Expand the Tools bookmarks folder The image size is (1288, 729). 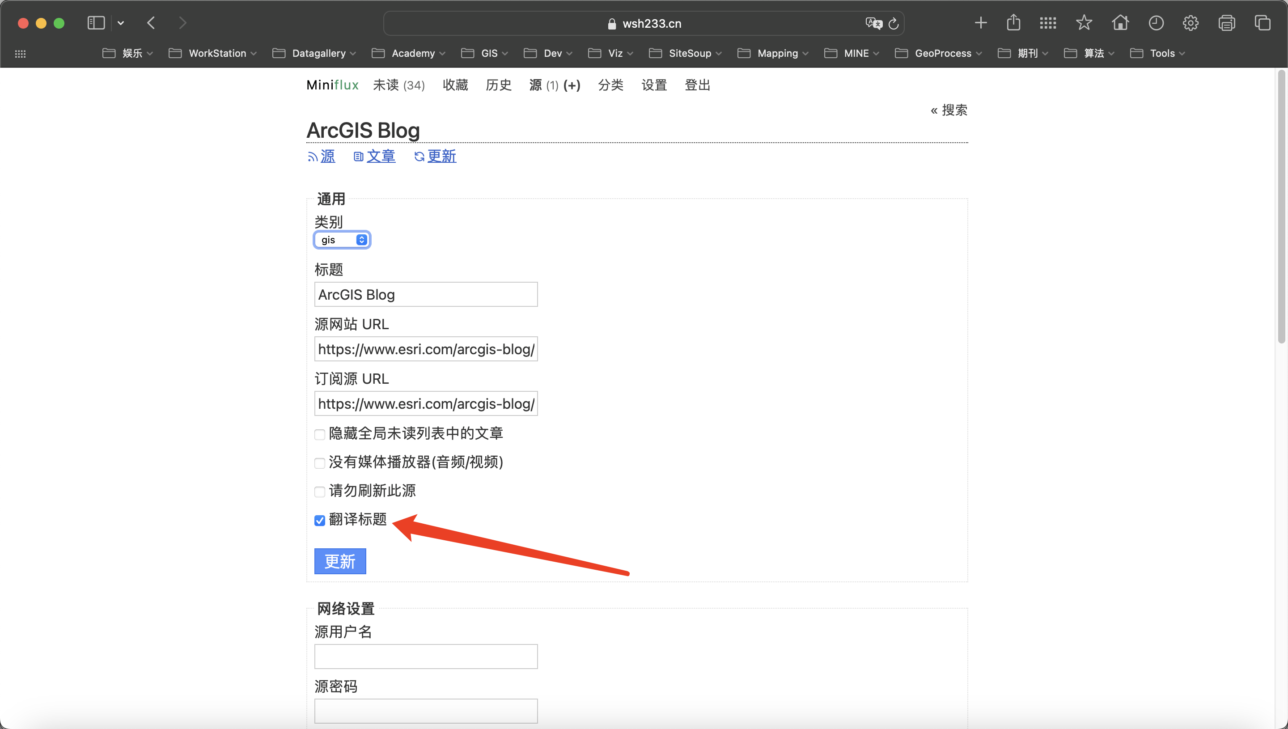point(1157,53)
